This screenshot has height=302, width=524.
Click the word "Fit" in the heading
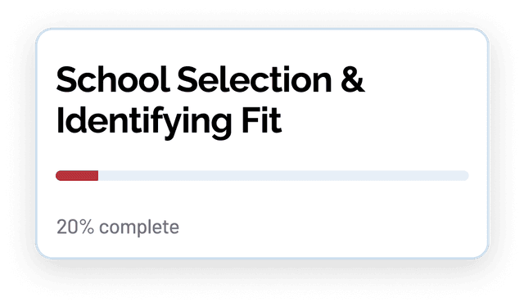262,119
